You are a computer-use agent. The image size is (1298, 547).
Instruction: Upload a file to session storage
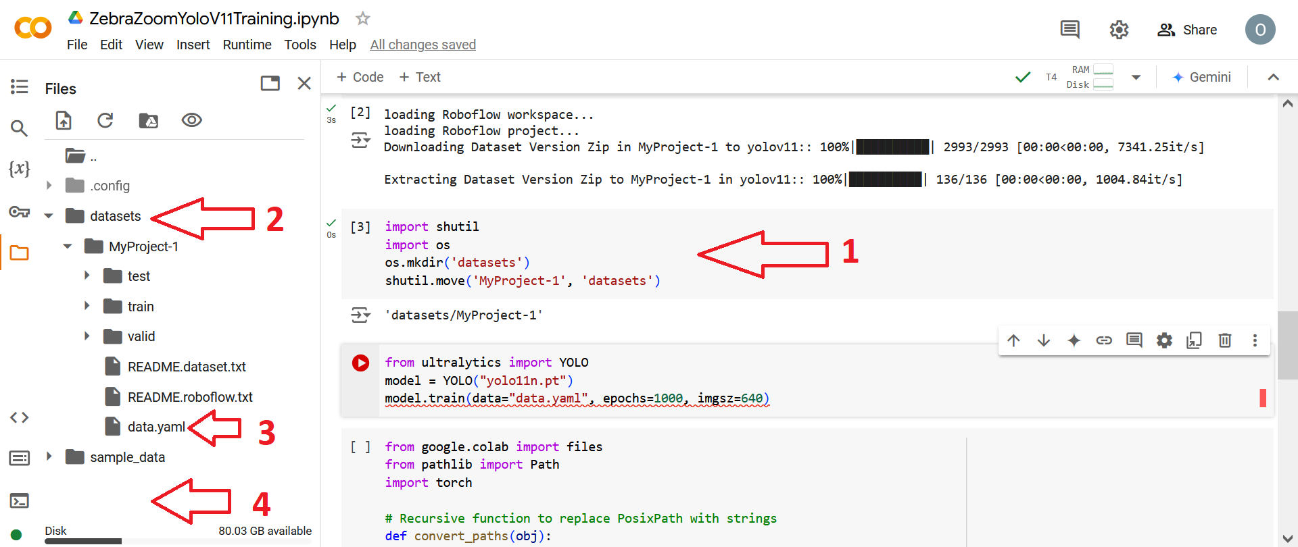64,120
